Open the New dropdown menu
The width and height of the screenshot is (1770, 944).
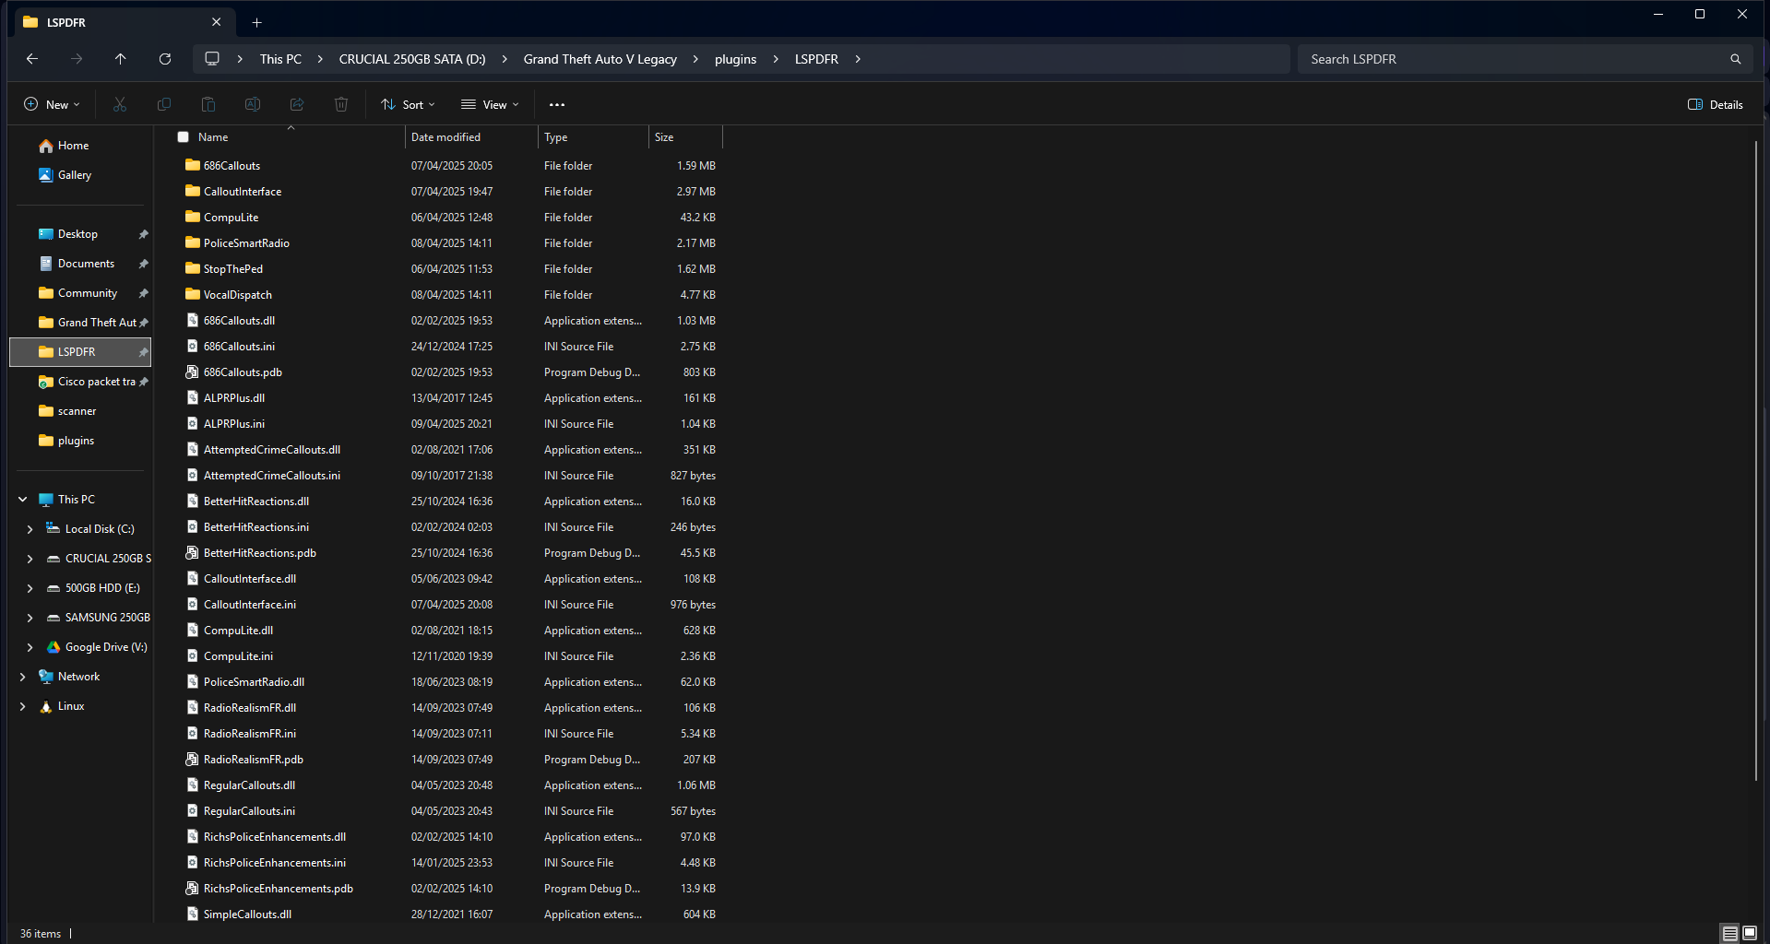52,104
